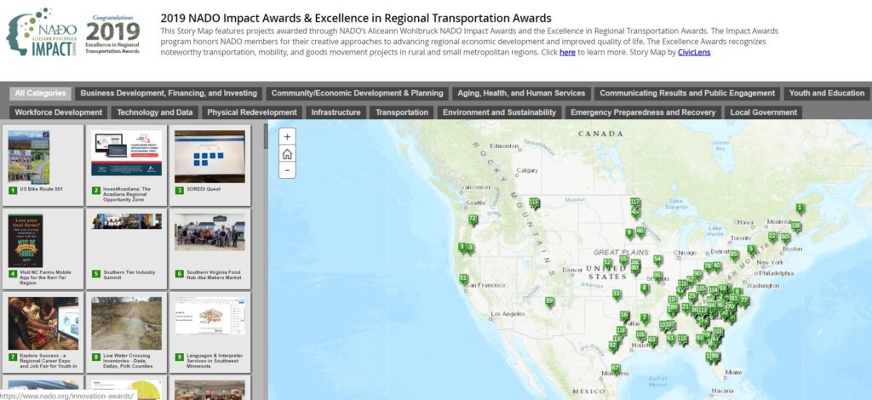Image resolution: width=872 pixels, height=400 pixels.
Task: Select map marker 33 in Oklahoma
Action: pos(617,294)
